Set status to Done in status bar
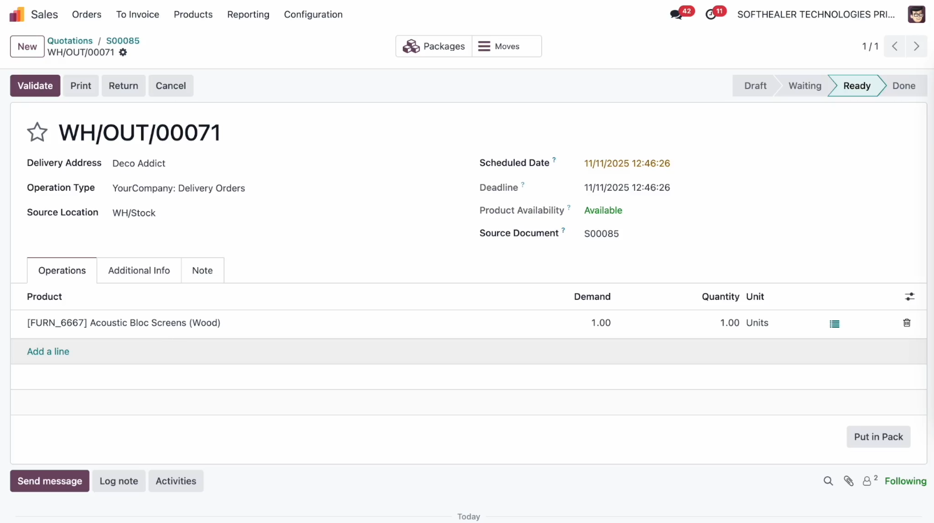Screen dimensions: 934x523 point(903,86)
